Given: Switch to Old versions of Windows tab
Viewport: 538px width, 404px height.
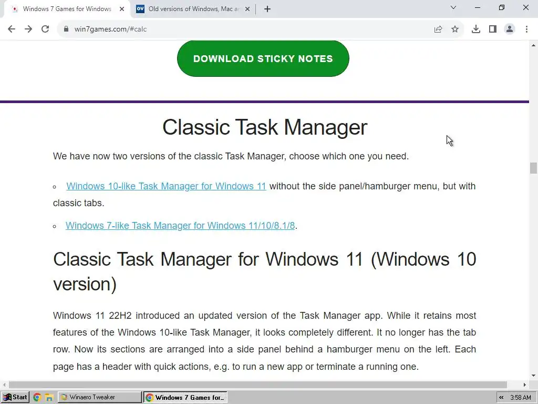Looking at the screenshot, I should [x=193, y=9].
